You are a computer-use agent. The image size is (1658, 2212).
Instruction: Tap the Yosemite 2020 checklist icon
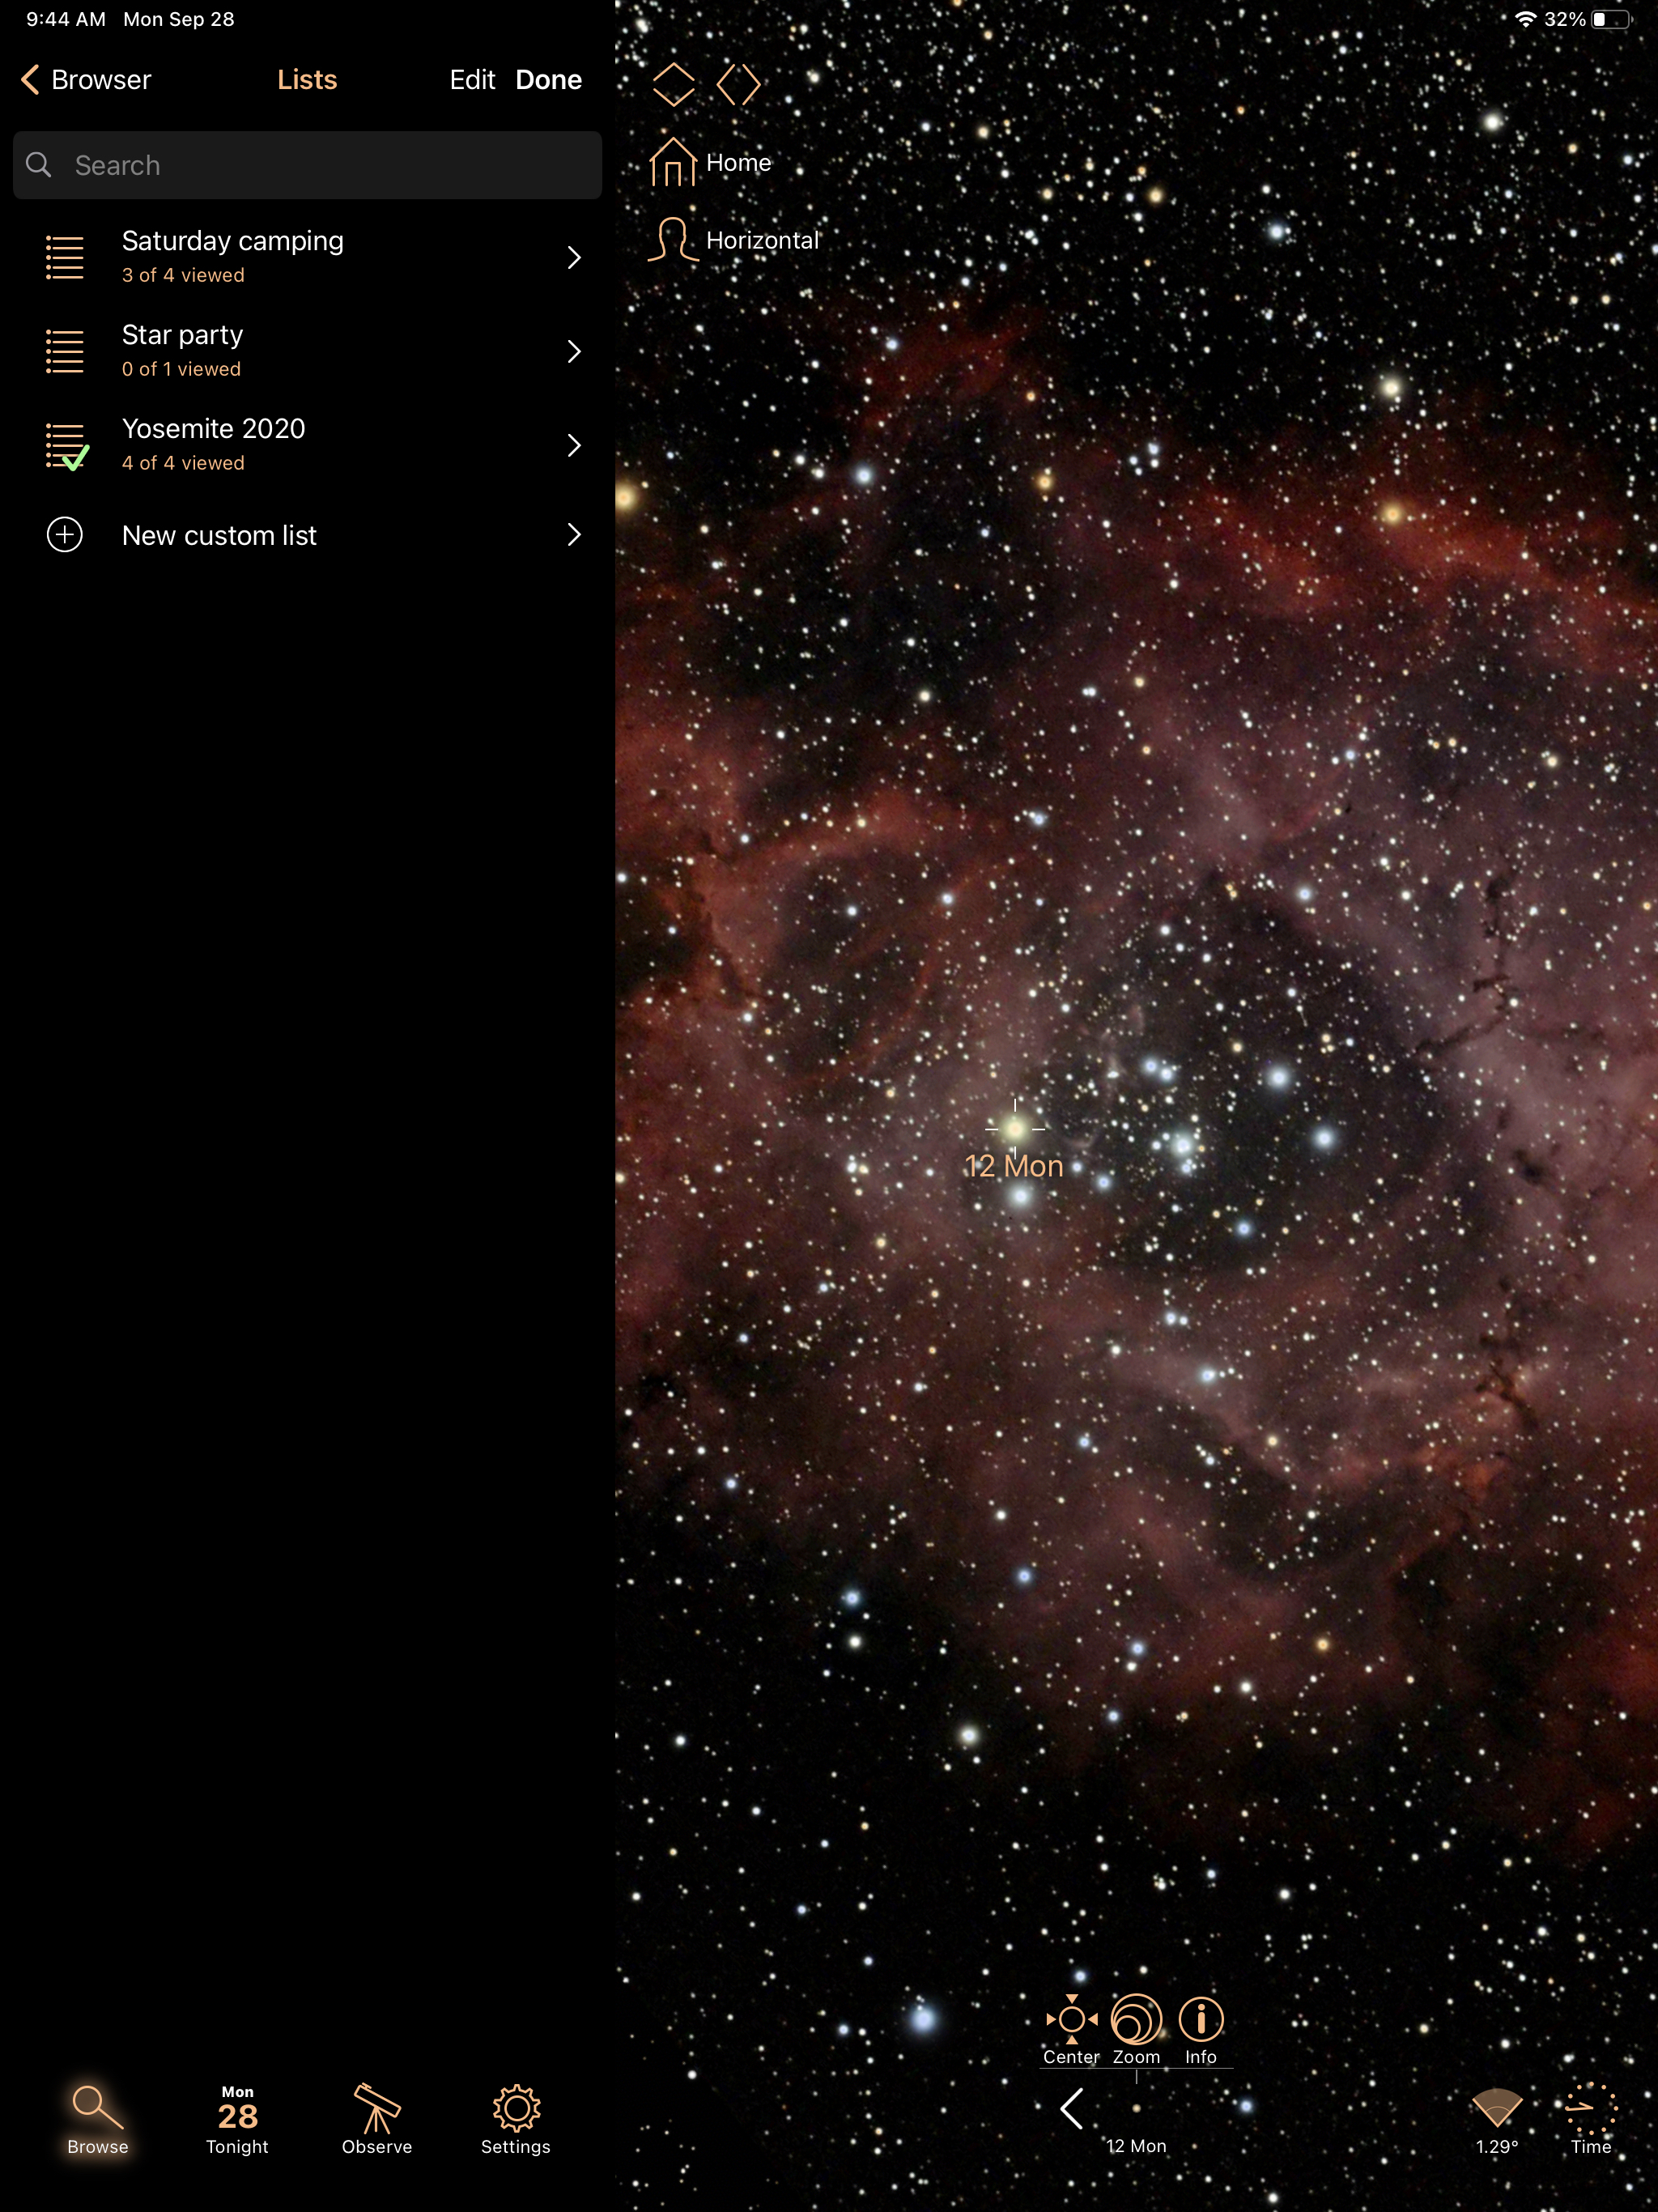click(66, 445)
